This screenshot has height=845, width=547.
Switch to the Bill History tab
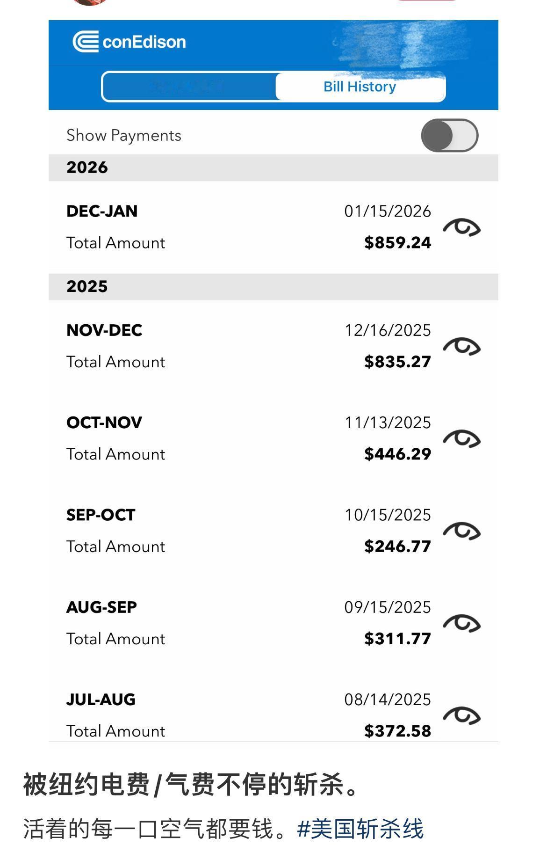coord(360,87)
